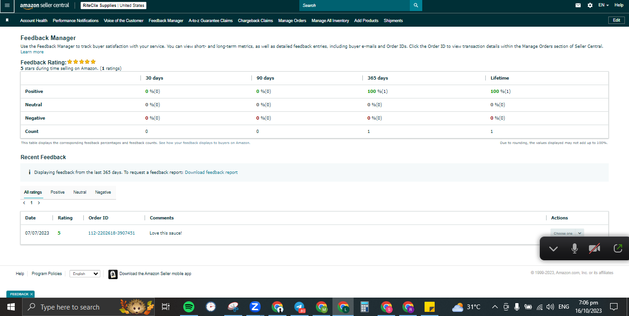This screenshot has width=629, height=316.
Task: Open the clock app from taskbar
Action: pyautogui.click(x=210, y=307)
